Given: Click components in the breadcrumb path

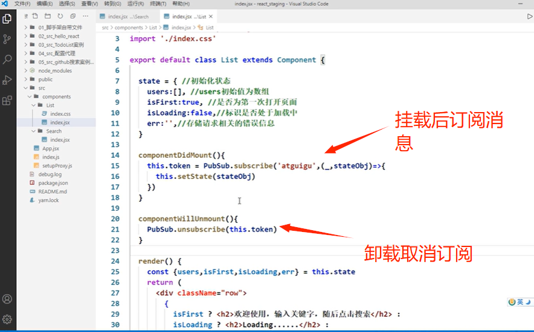Looking at the screenshot, I should point(129,28).
